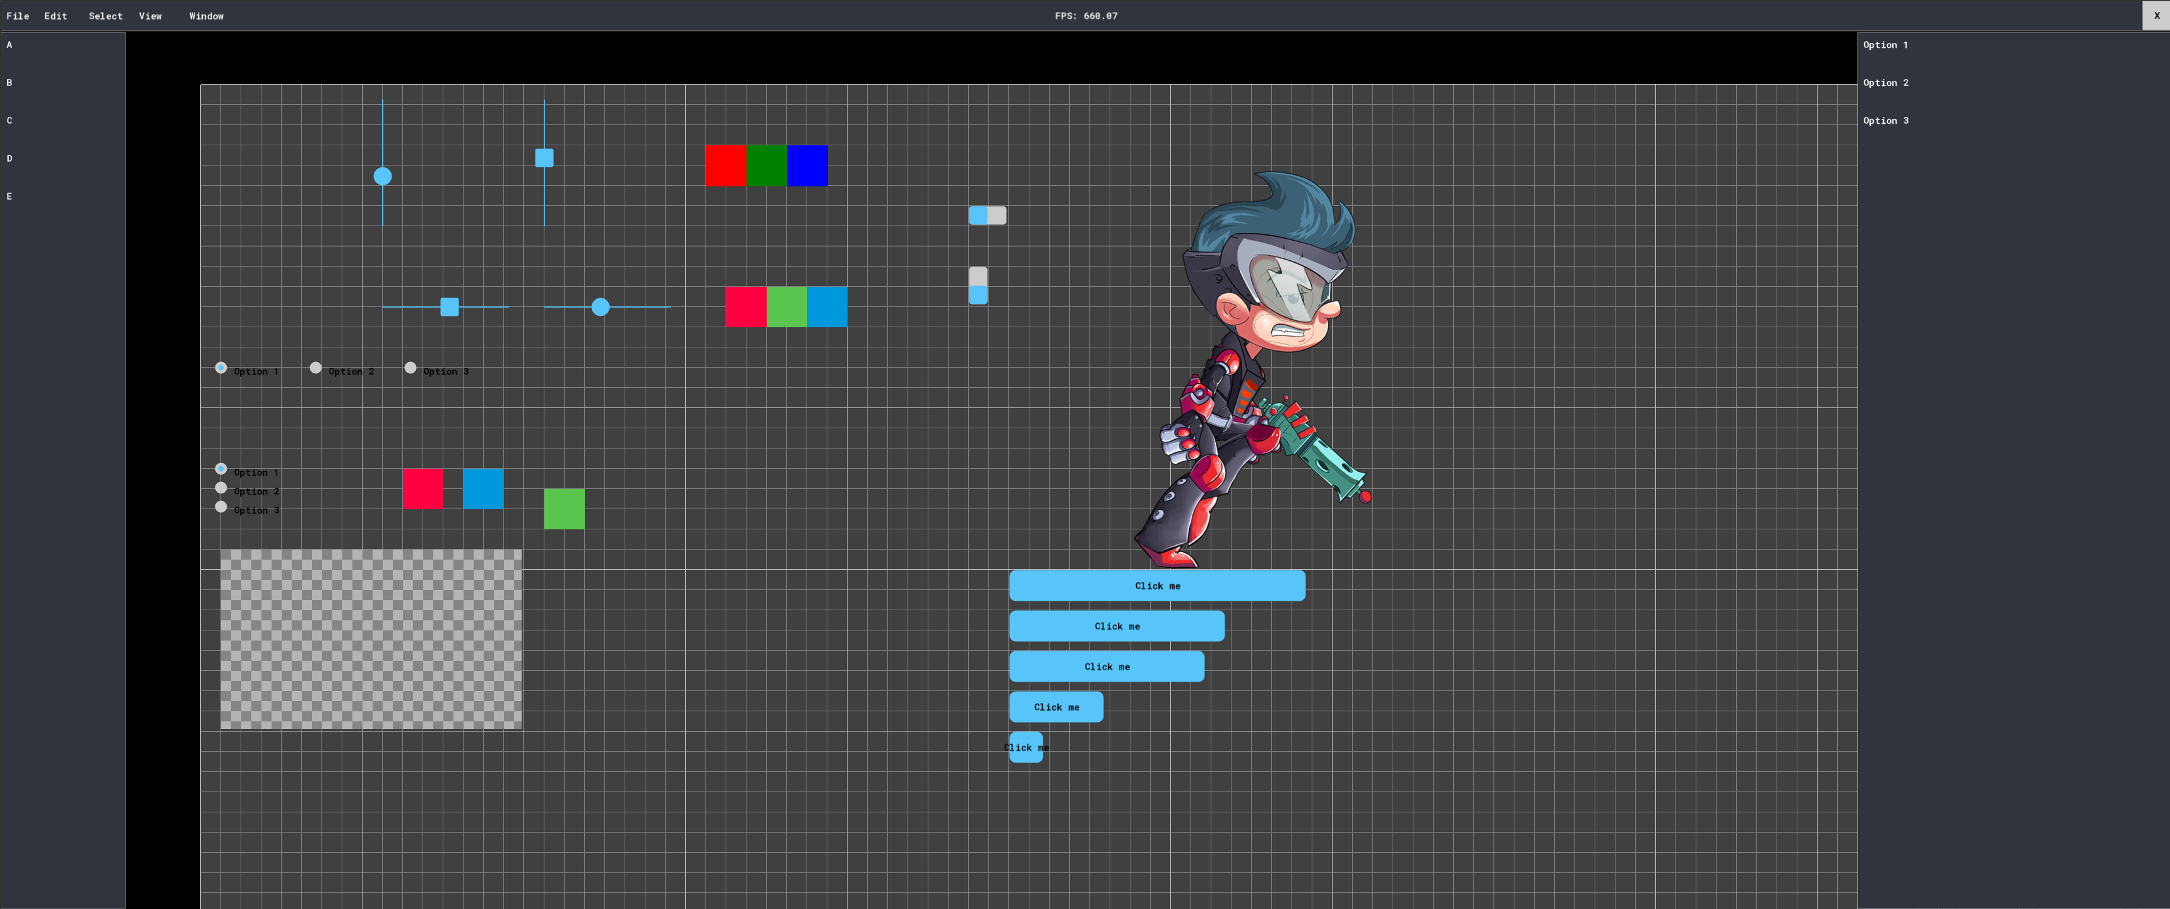Viewport: 2170px width, 909px height.
Task: Click the round handle on the vertical slider
Action: tap(383, 176)
